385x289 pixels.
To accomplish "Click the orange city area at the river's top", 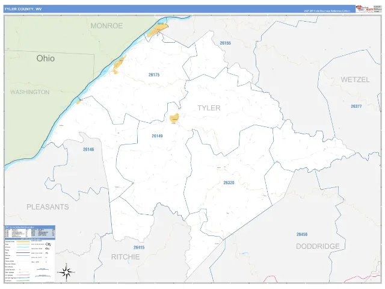I will (x=158, y=31).
